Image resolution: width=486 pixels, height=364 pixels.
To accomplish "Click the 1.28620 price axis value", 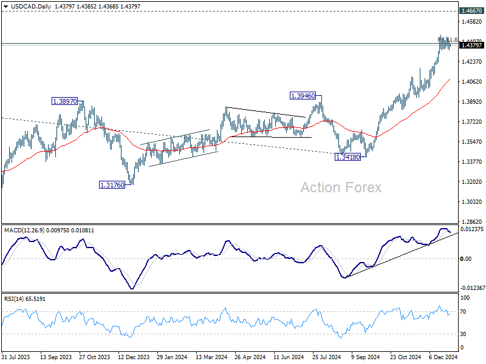I will (472, 222).
